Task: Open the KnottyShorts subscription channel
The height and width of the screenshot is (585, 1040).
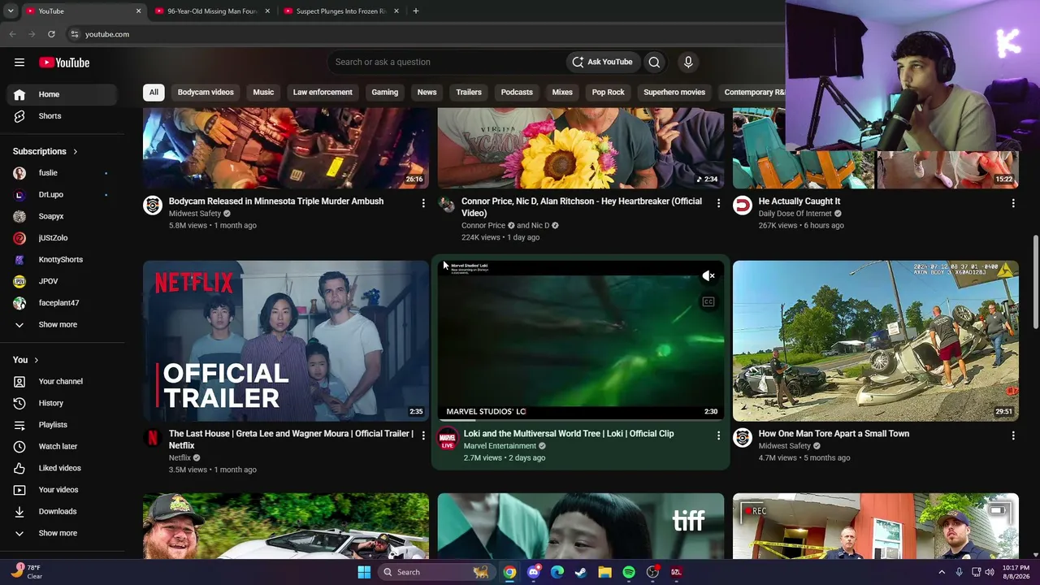Action: pos(63,259)
